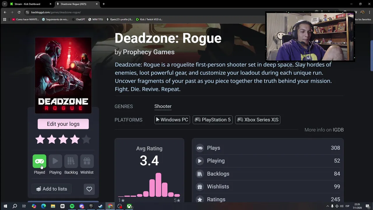373x210 pixels.
Task: Open Add to lists
Action: pos(51,189)
